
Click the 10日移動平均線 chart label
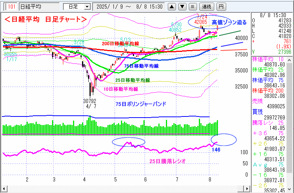(121, 89)
